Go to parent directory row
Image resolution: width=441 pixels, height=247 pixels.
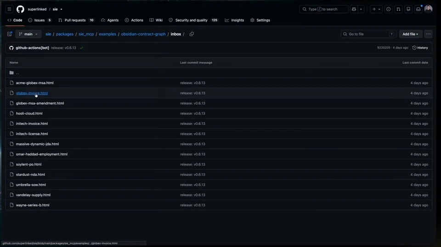(x=219, y=73)
